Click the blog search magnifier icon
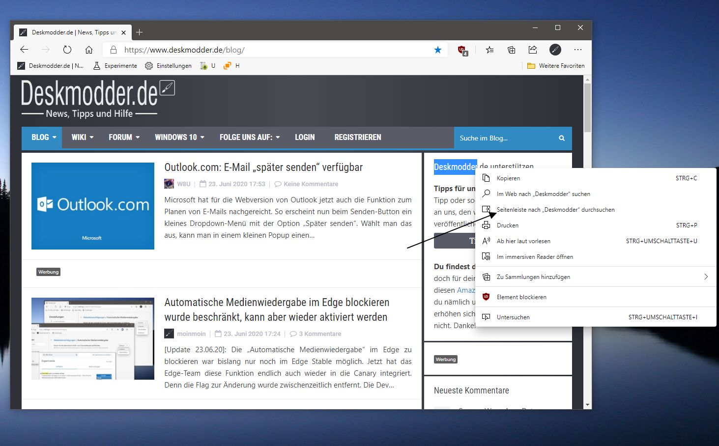The image size is (719, 446). point(562,138)
